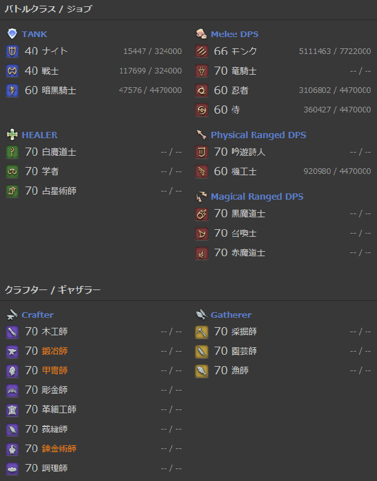Image resolution: width=377 pixels, height=481 pixels.
Task: Click the orange 鍛冶師 job name
Action: [55, 351]
